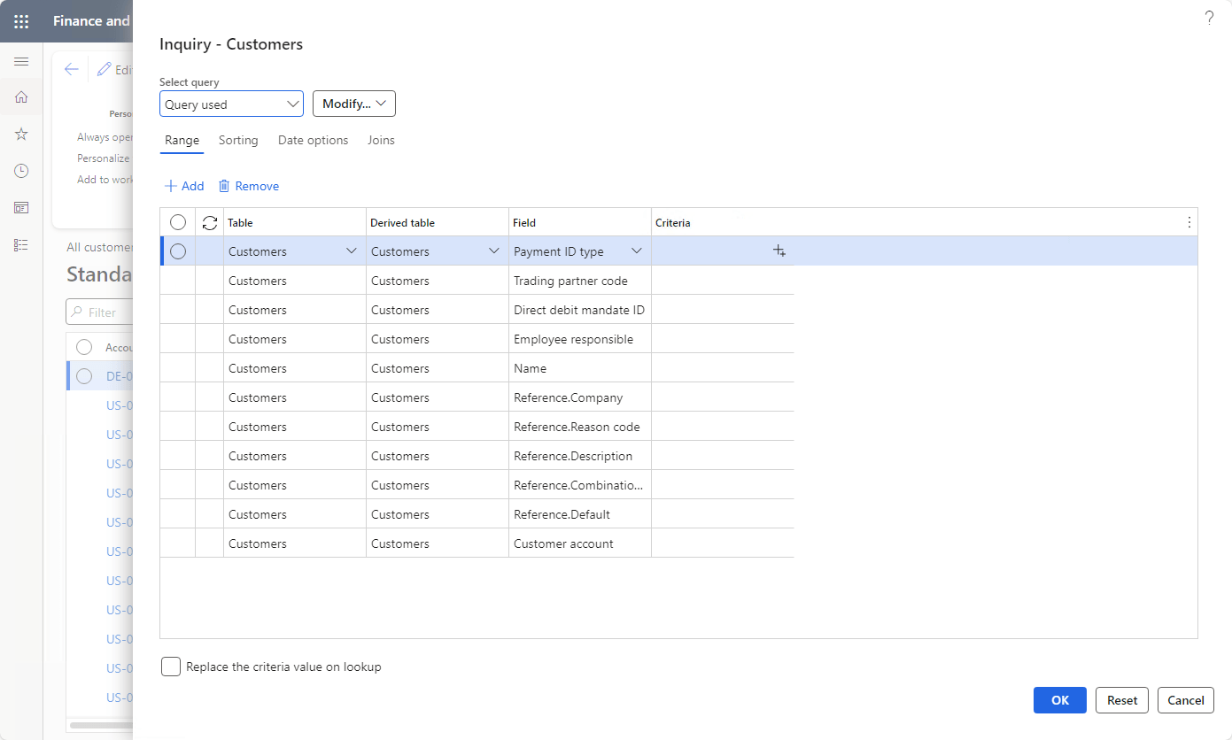
Task: Expand the Payment ID type field dropdown
Action: [636, 251]
